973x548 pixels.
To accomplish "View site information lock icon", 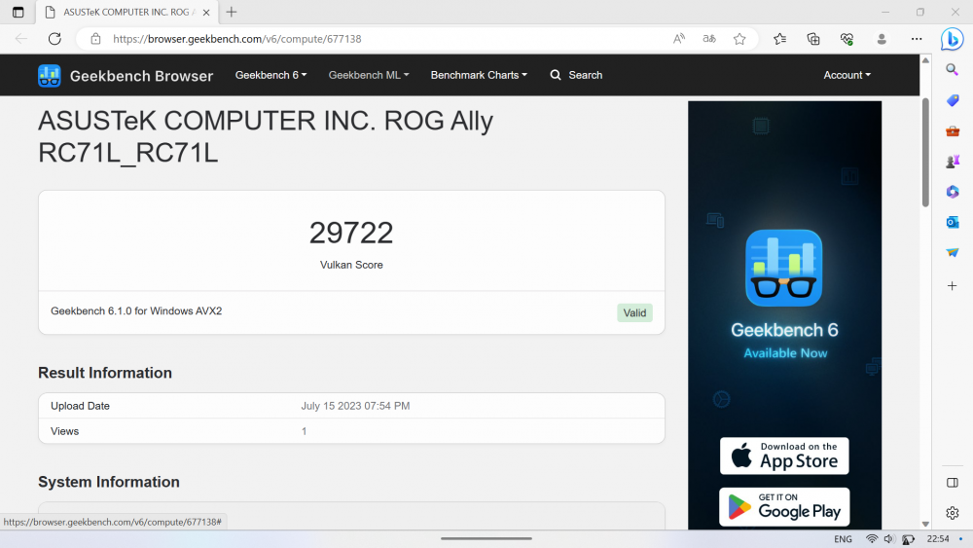I will tap(95, 39).
